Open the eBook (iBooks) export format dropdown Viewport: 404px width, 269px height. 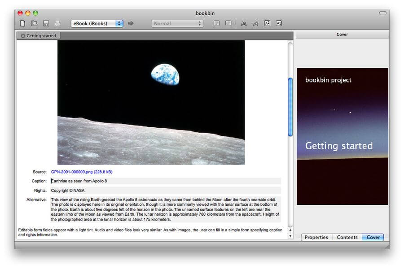[x=97, y=23]
